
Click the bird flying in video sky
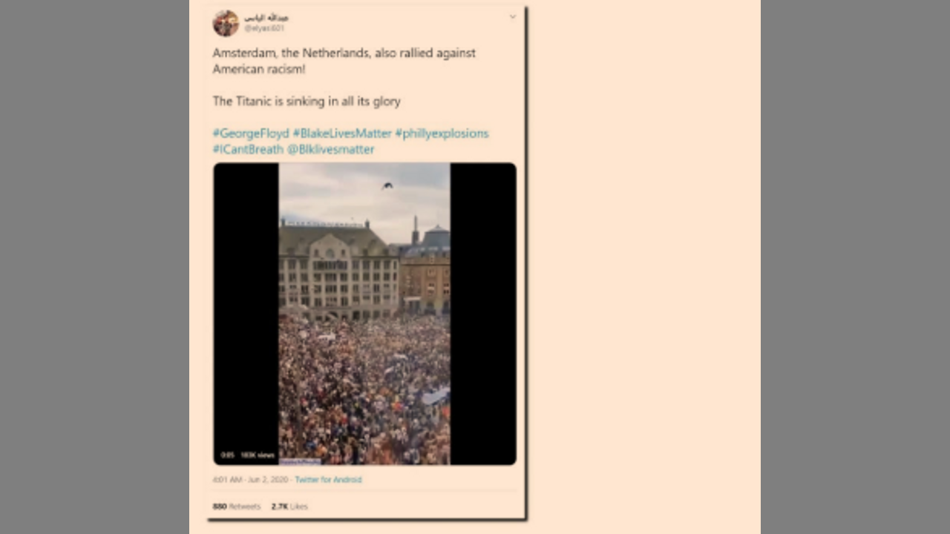click(x=387, y=185)
